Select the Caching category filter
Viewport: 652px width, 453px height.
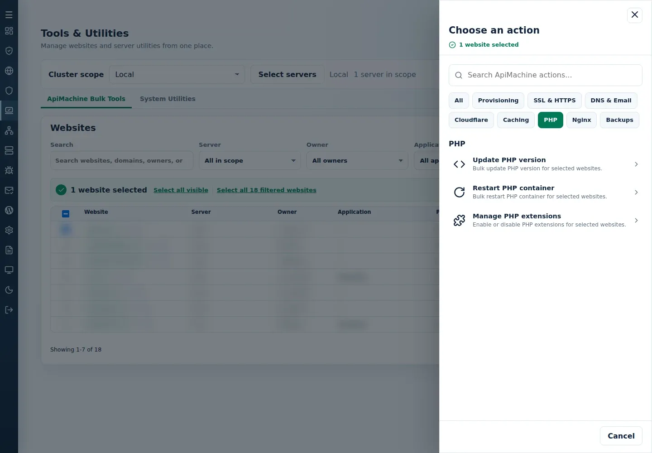(x=516, y=120)
